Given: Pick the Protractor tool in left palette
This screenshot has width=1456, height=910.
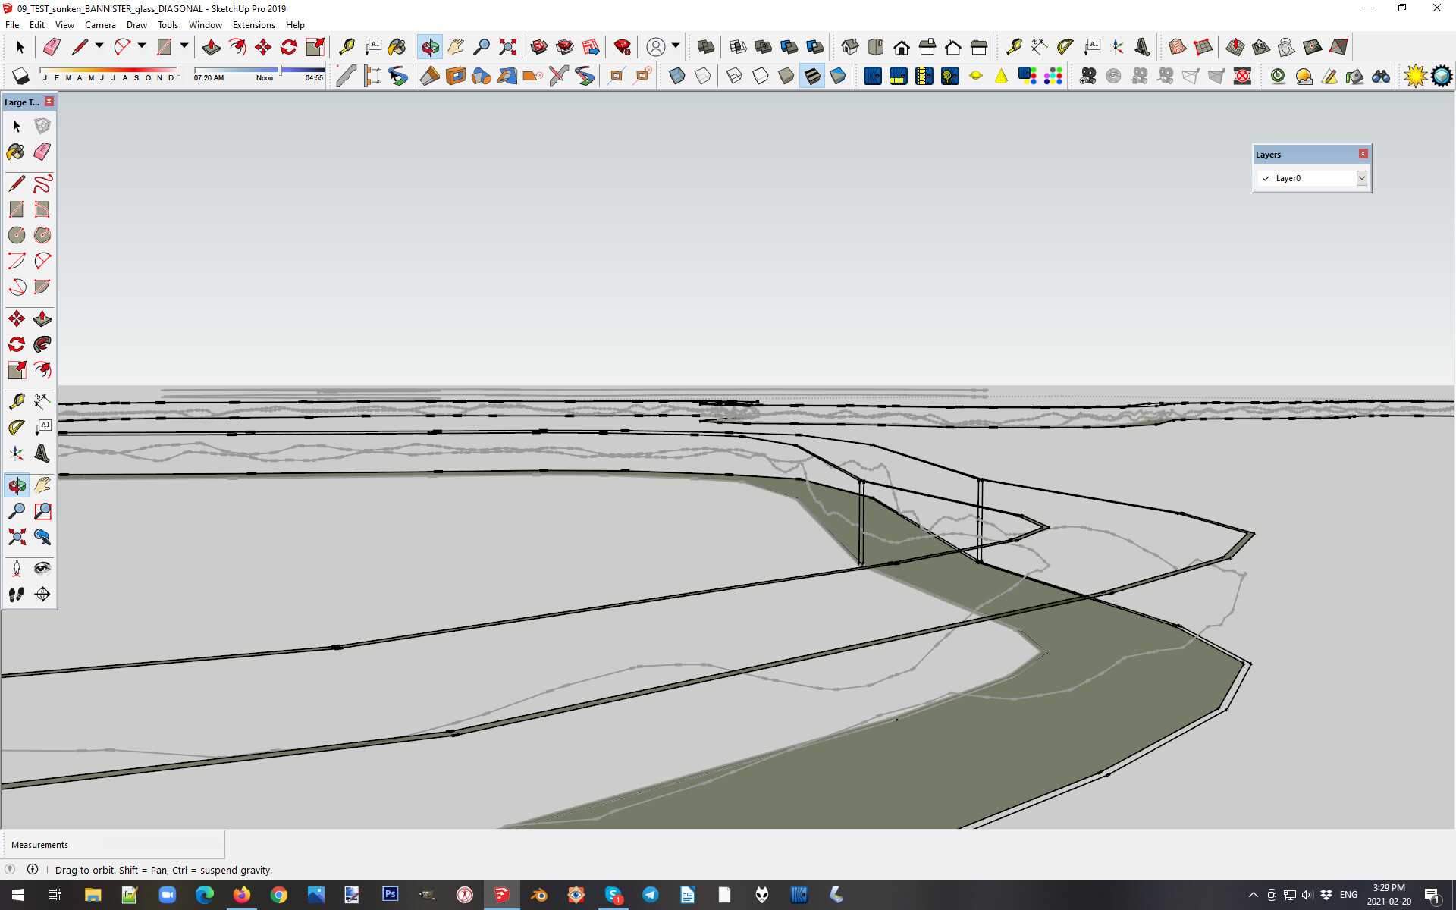Looking at the screenshot, I should pos(16,428).
